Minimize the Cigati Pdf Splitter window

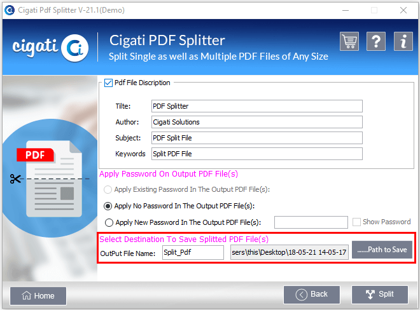[x=346, y=10]
